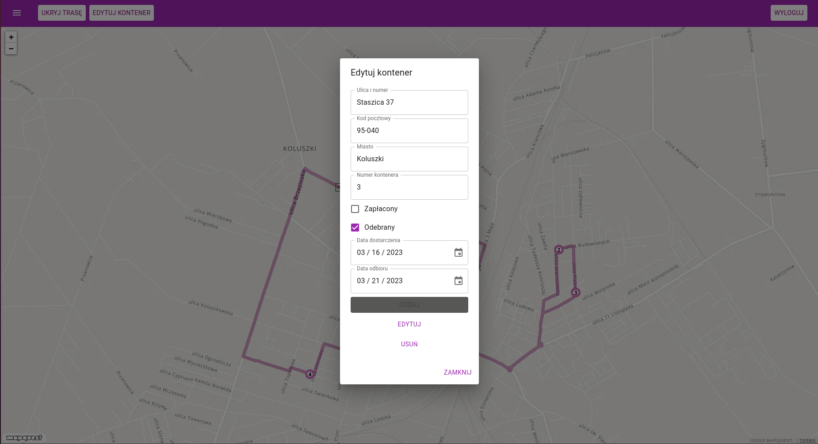818x444 pixels.
Task: Uncheck the Odebrany checkbox
Action: pyautogui.click(x=355, y=228)
